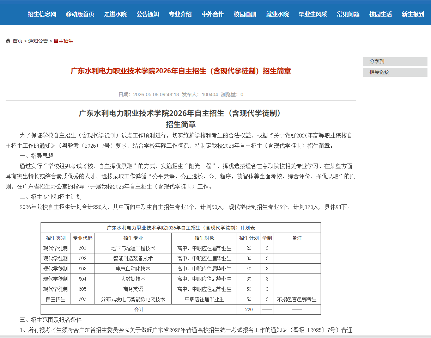Go to 走进水院 menu item
Viewport: 431px width, 338px height.
click(x=115, y=14)
